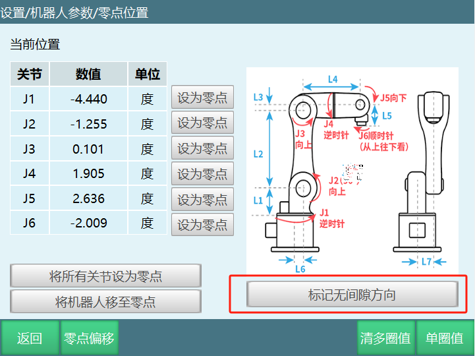
Task: Click 设为零点 button for J1
Action: pos(202,98)
